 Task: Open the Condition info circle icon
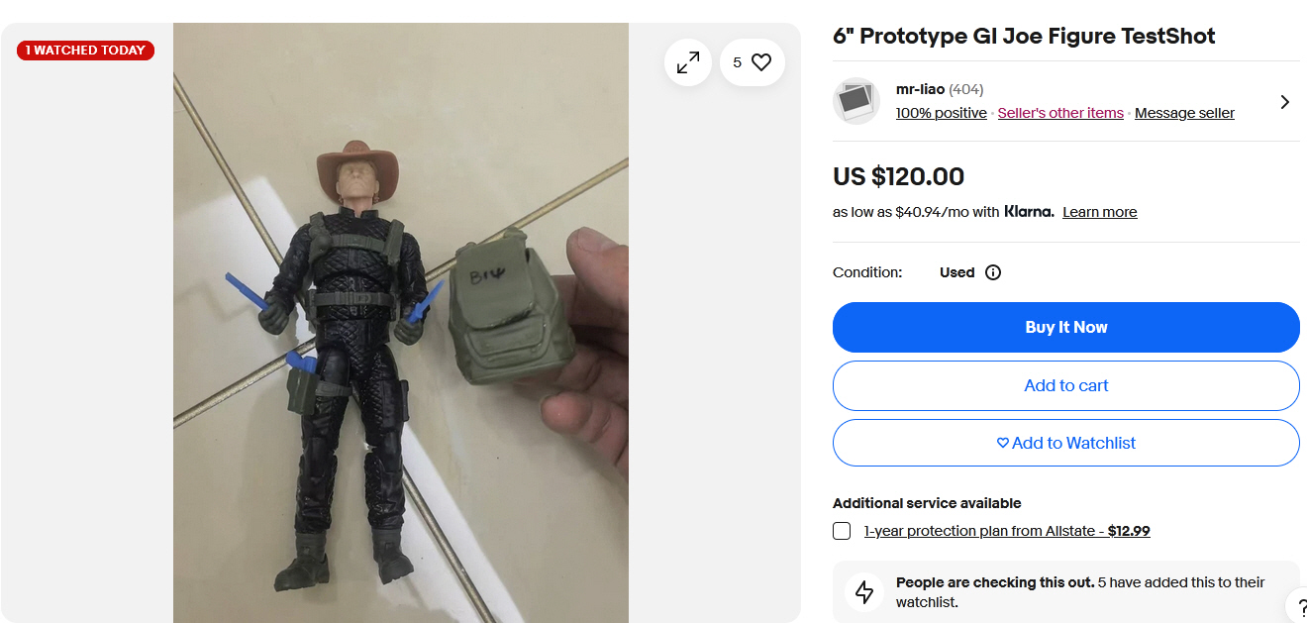click(993, 272)
